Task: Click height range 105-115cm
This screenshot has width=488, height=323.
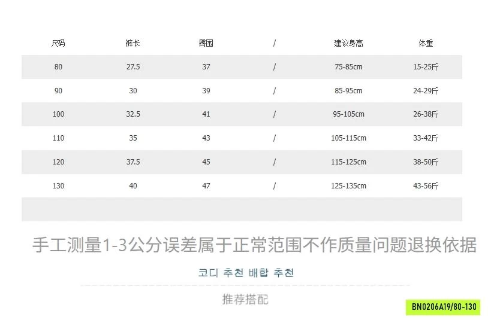Action: [348, 138]
